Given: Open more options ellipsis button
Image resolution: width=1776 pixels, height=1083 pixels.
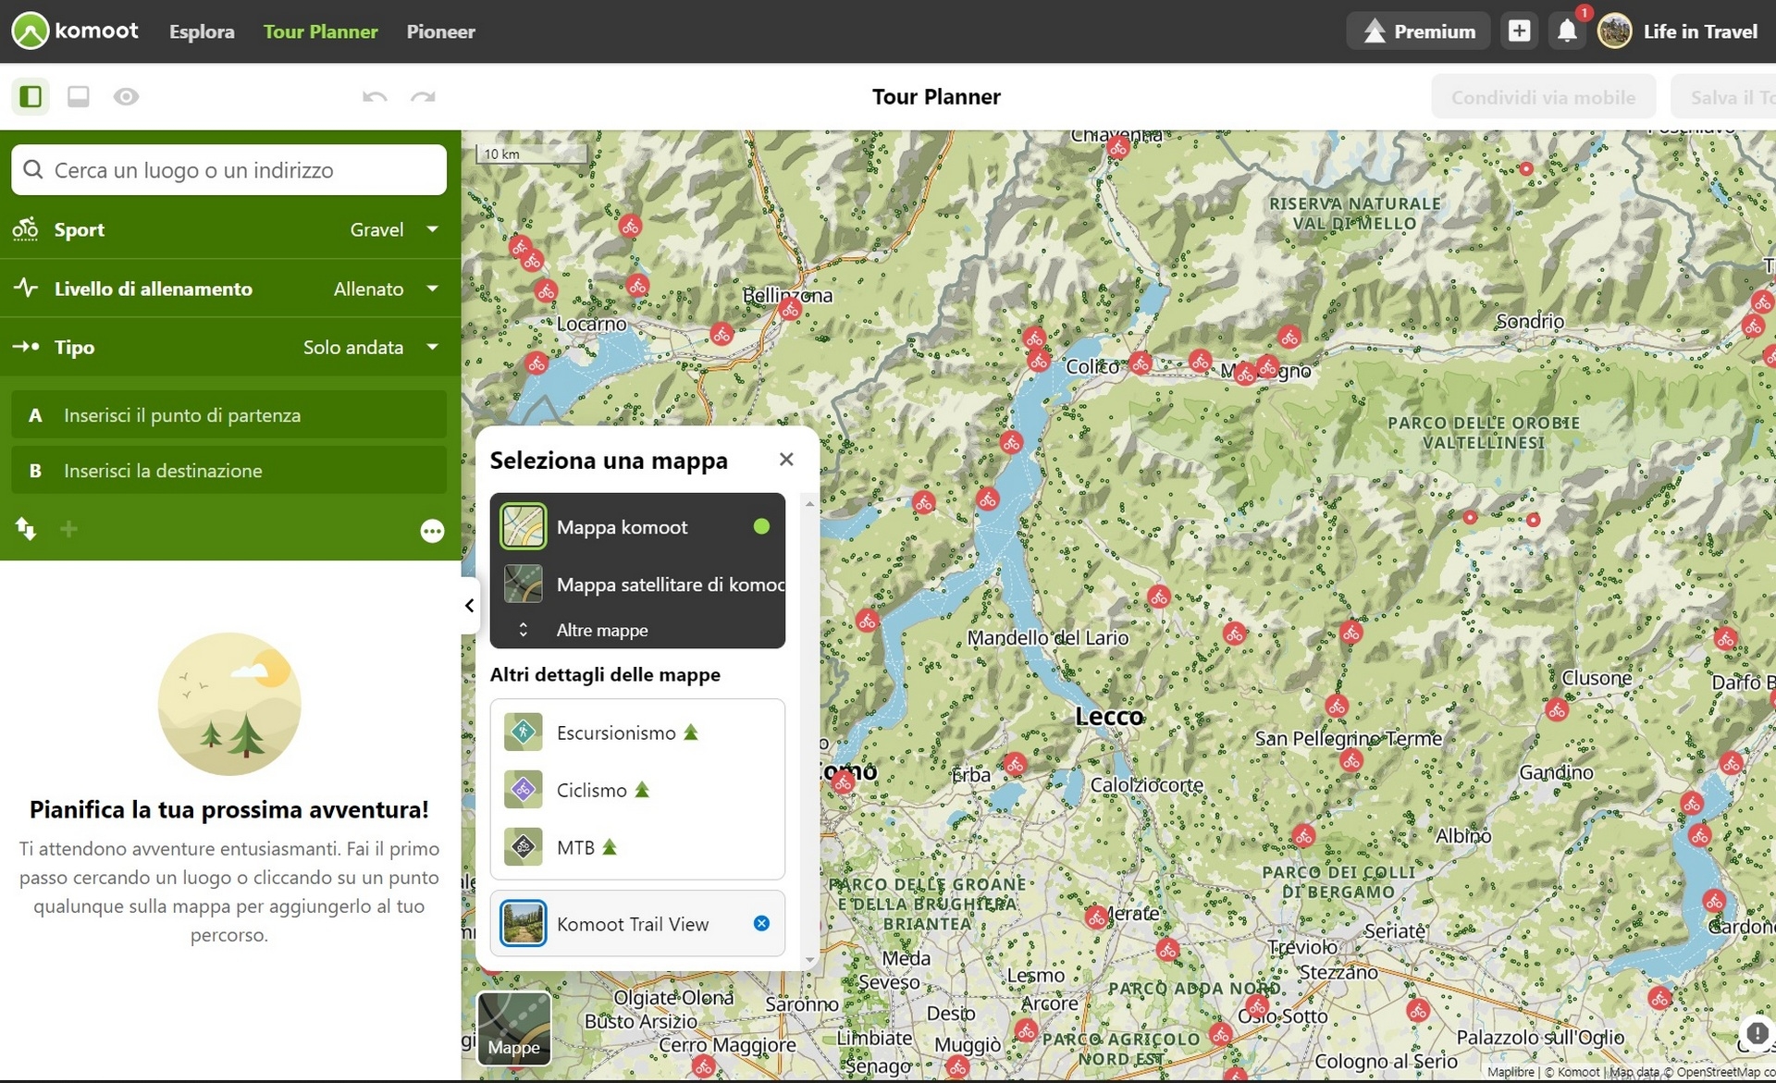Looking at the screenshot, I should 432,531.
